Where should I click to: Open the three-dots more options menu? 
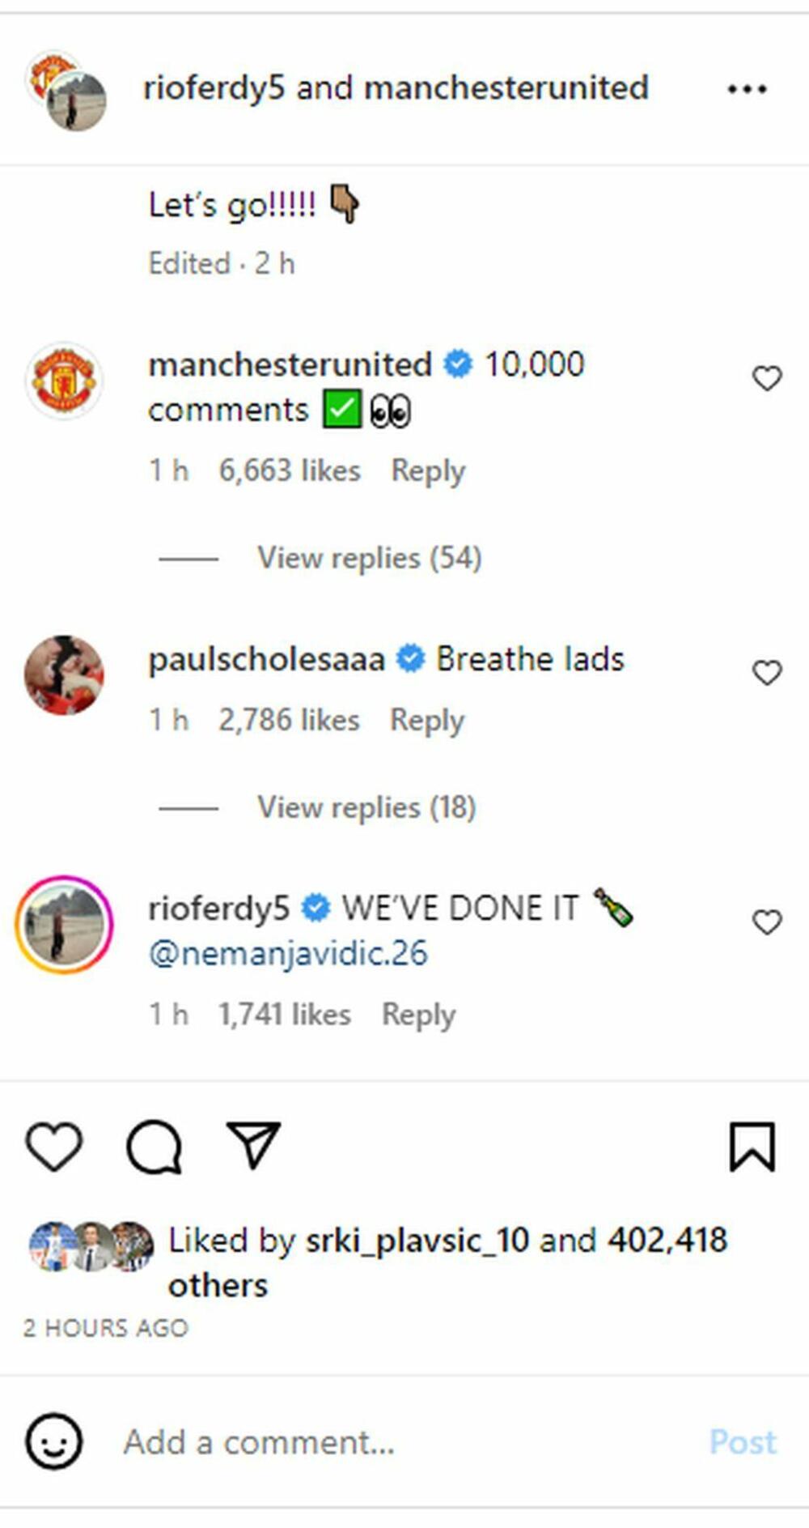[x=746, y=89]
